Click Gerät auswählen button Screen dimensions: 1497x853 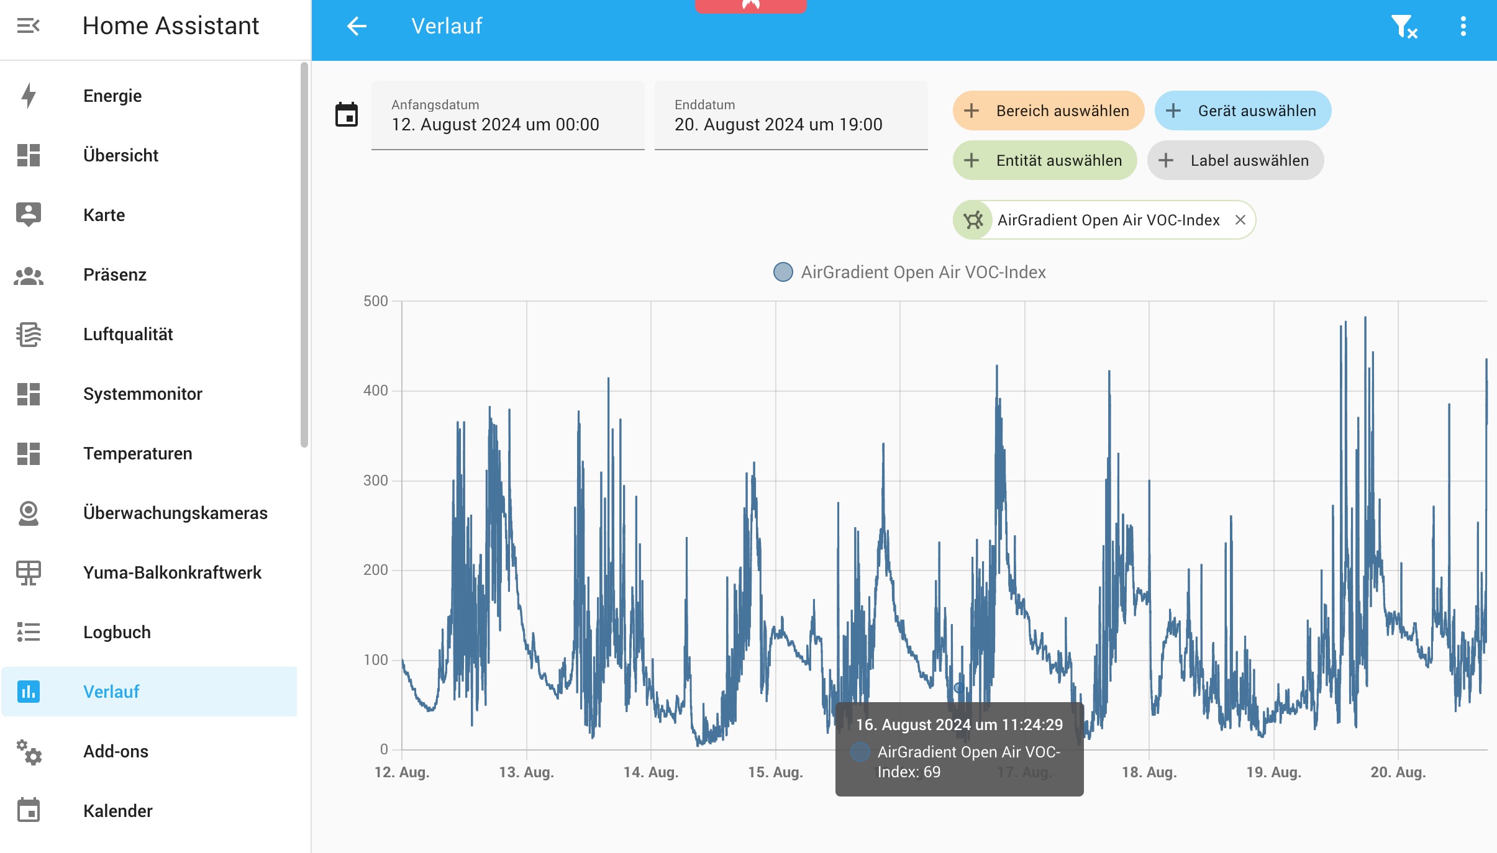(x=1242, y=111)
